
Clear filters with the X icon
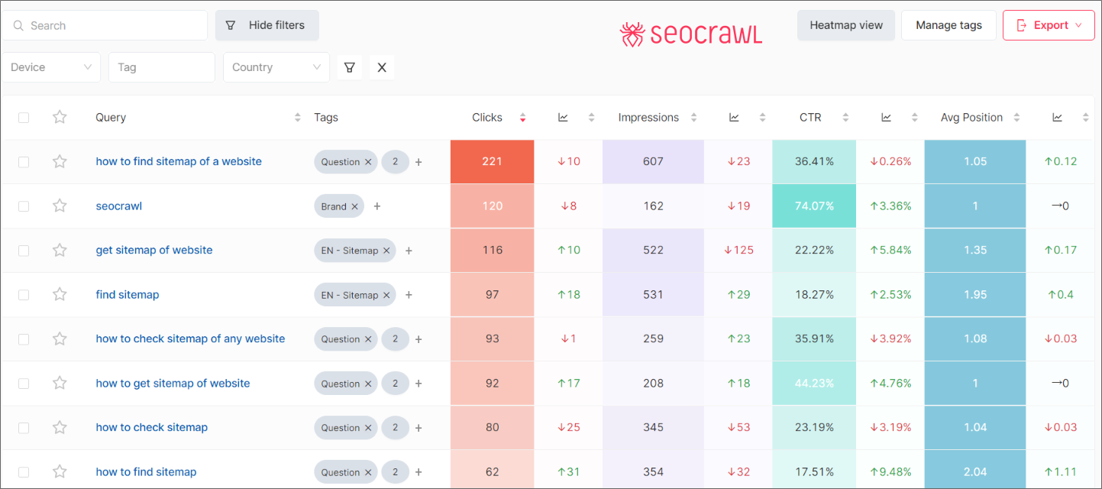382,67
